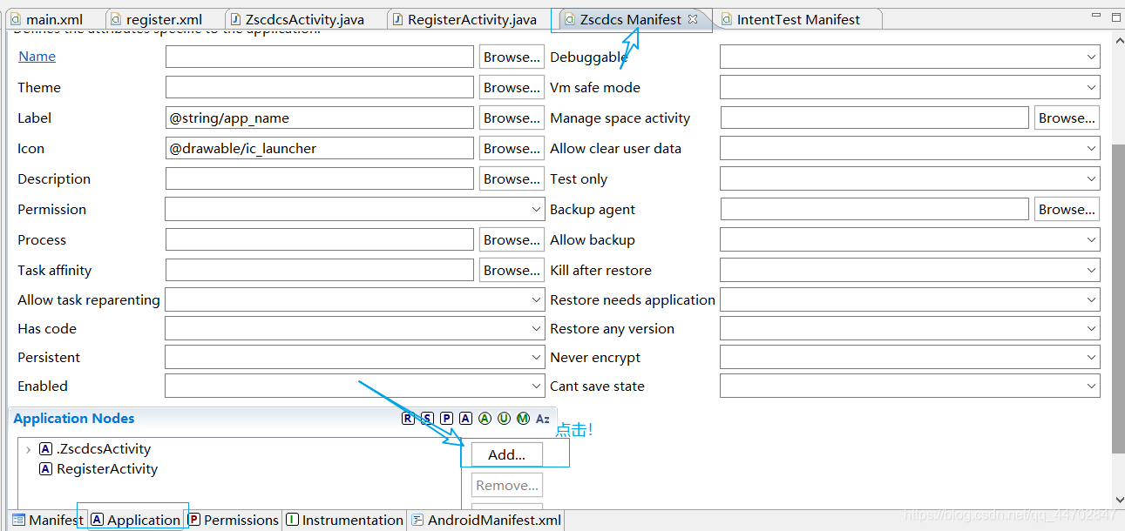Viewport: 1125px width, 531px height.
Task: Select the Zscdcs Manifest tab
Action: [x=630, y=19]
